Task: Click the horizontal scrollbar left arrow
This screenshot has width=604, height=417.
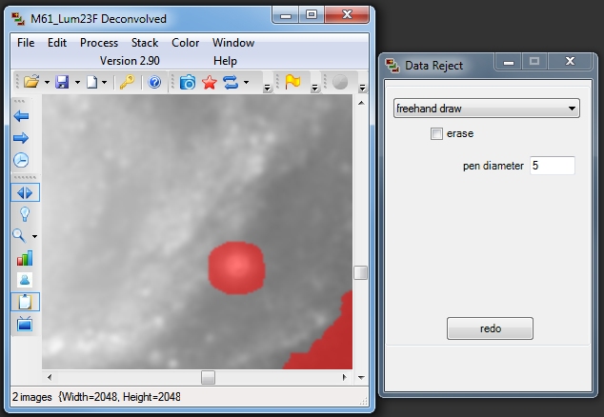Action: click(x=50, y=377)
